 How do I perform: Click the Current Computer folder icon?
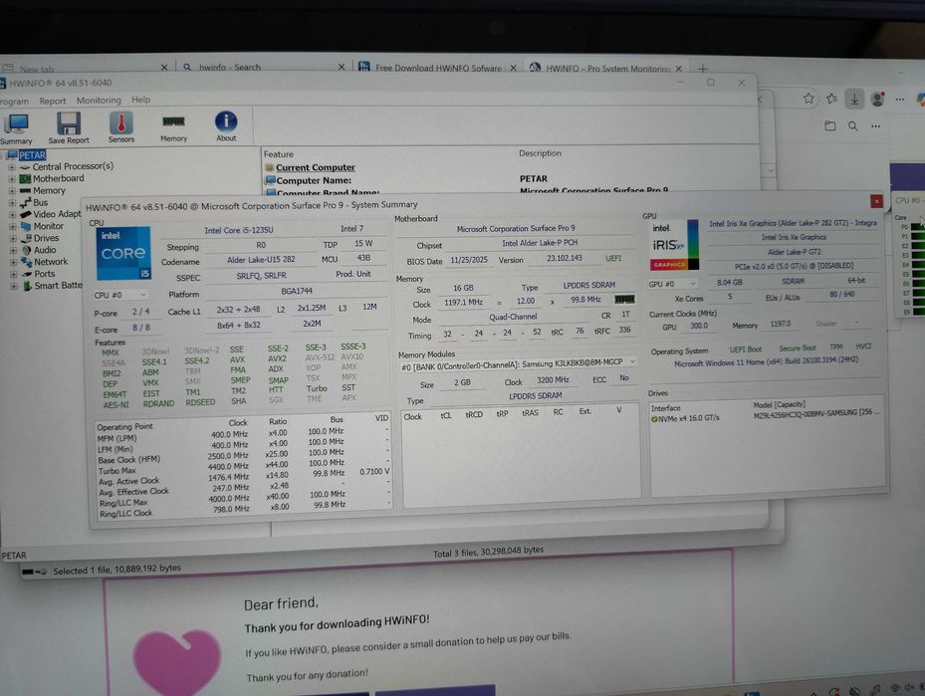(270, 167)
